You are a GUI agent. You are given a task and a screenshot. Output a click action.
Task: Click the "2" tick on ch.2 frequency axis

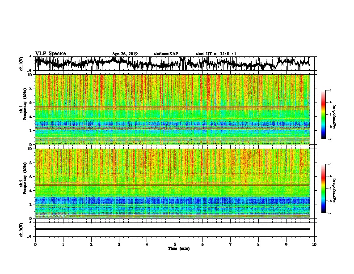31,205
